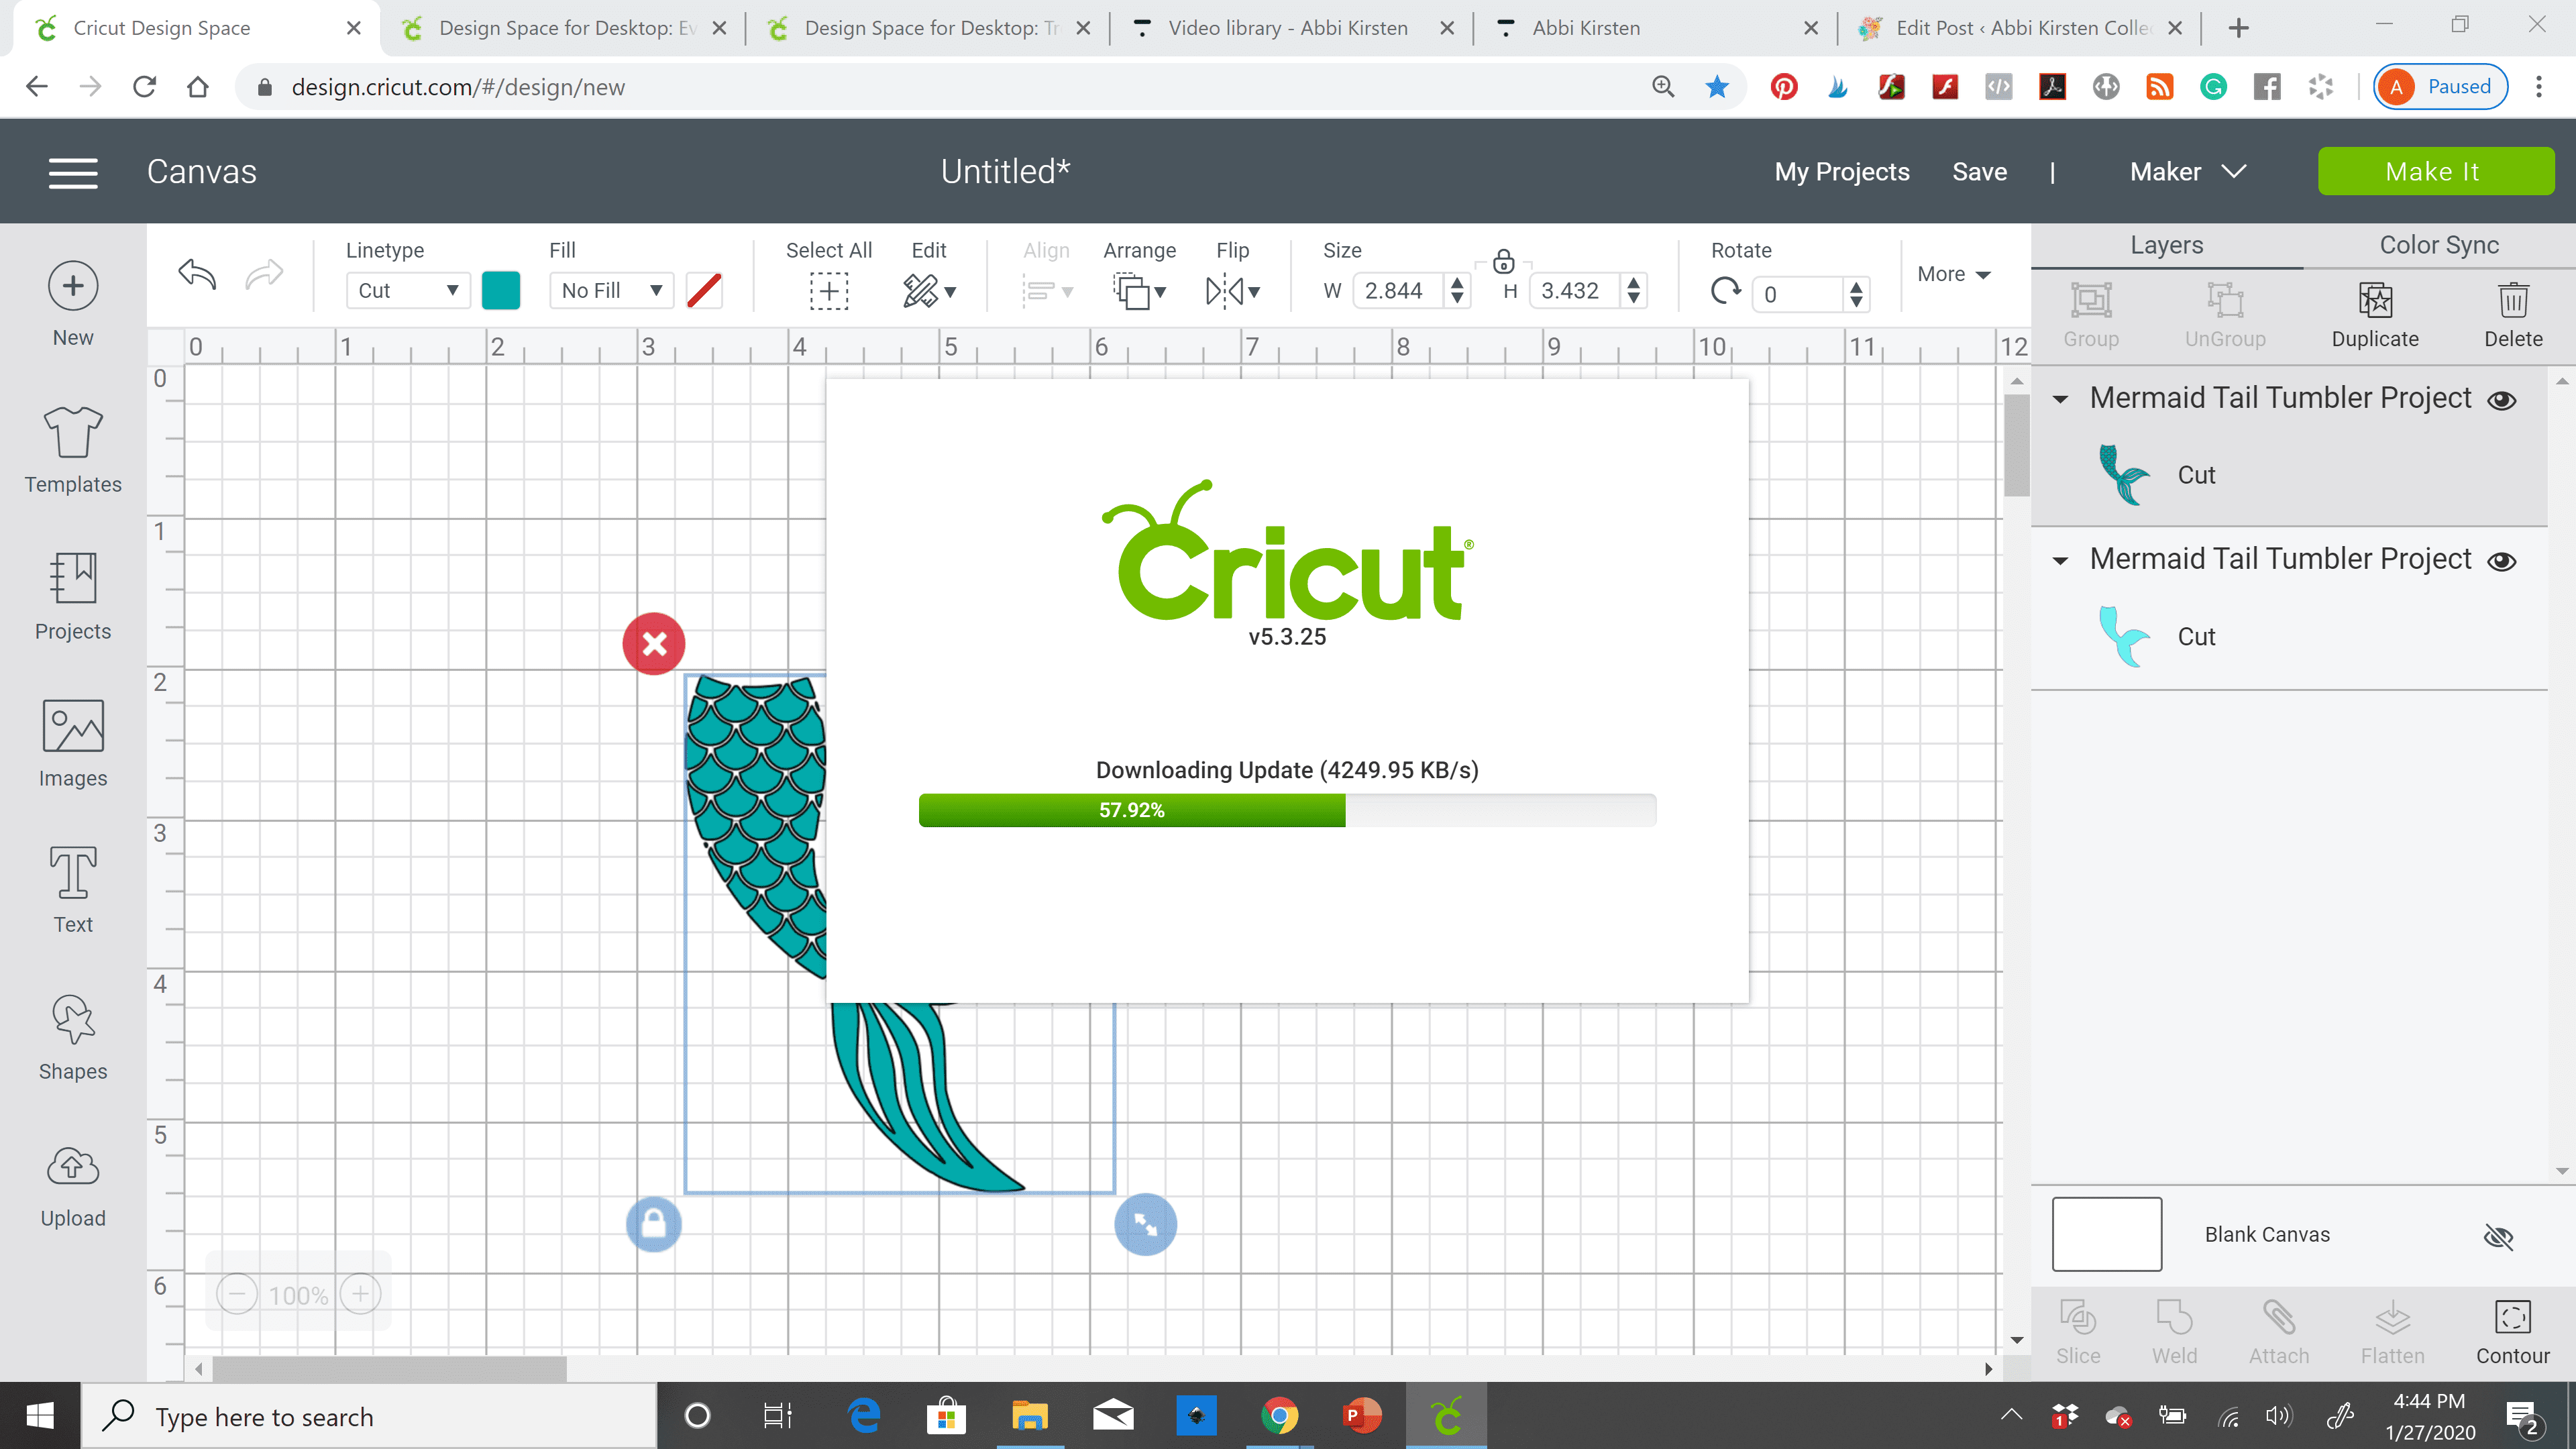Open the No Fill dropdown

pyautogui.click(x=611, y=290)
